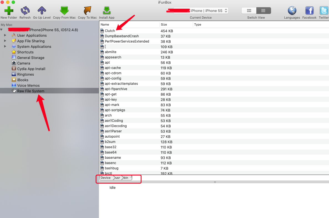The height and width of the screenshot is (218, 329).
Task: Expand the App File Sharing node
Action: [5, 41]
